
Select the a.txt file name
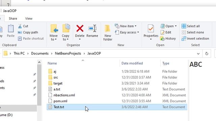57,89
